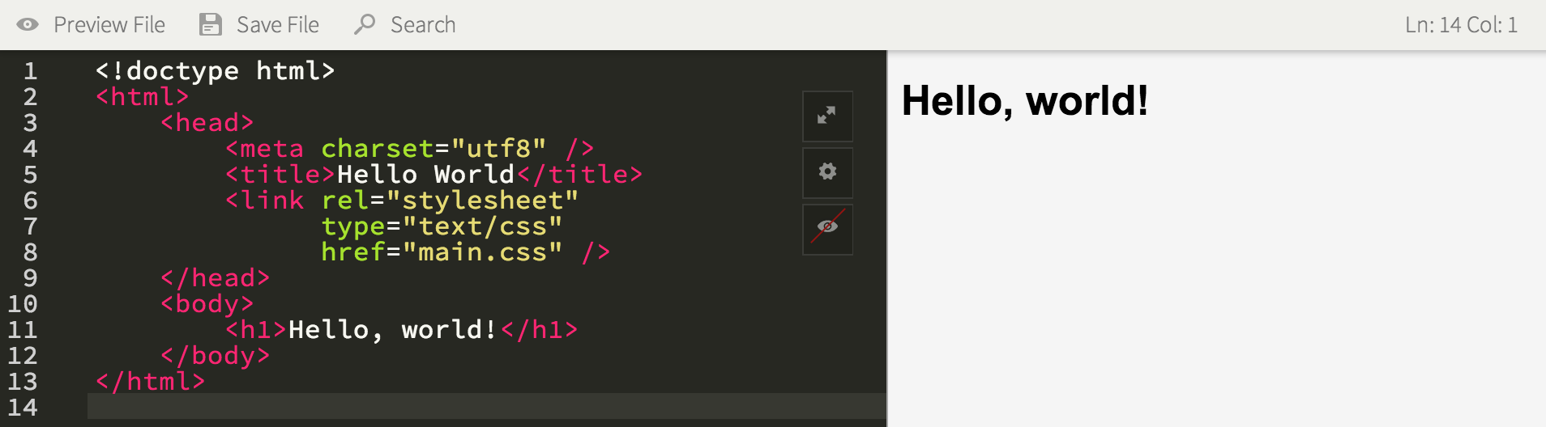Click the <link tag name
The width and height of the screenshot is (1546, 427).
(x=264, y=201)
